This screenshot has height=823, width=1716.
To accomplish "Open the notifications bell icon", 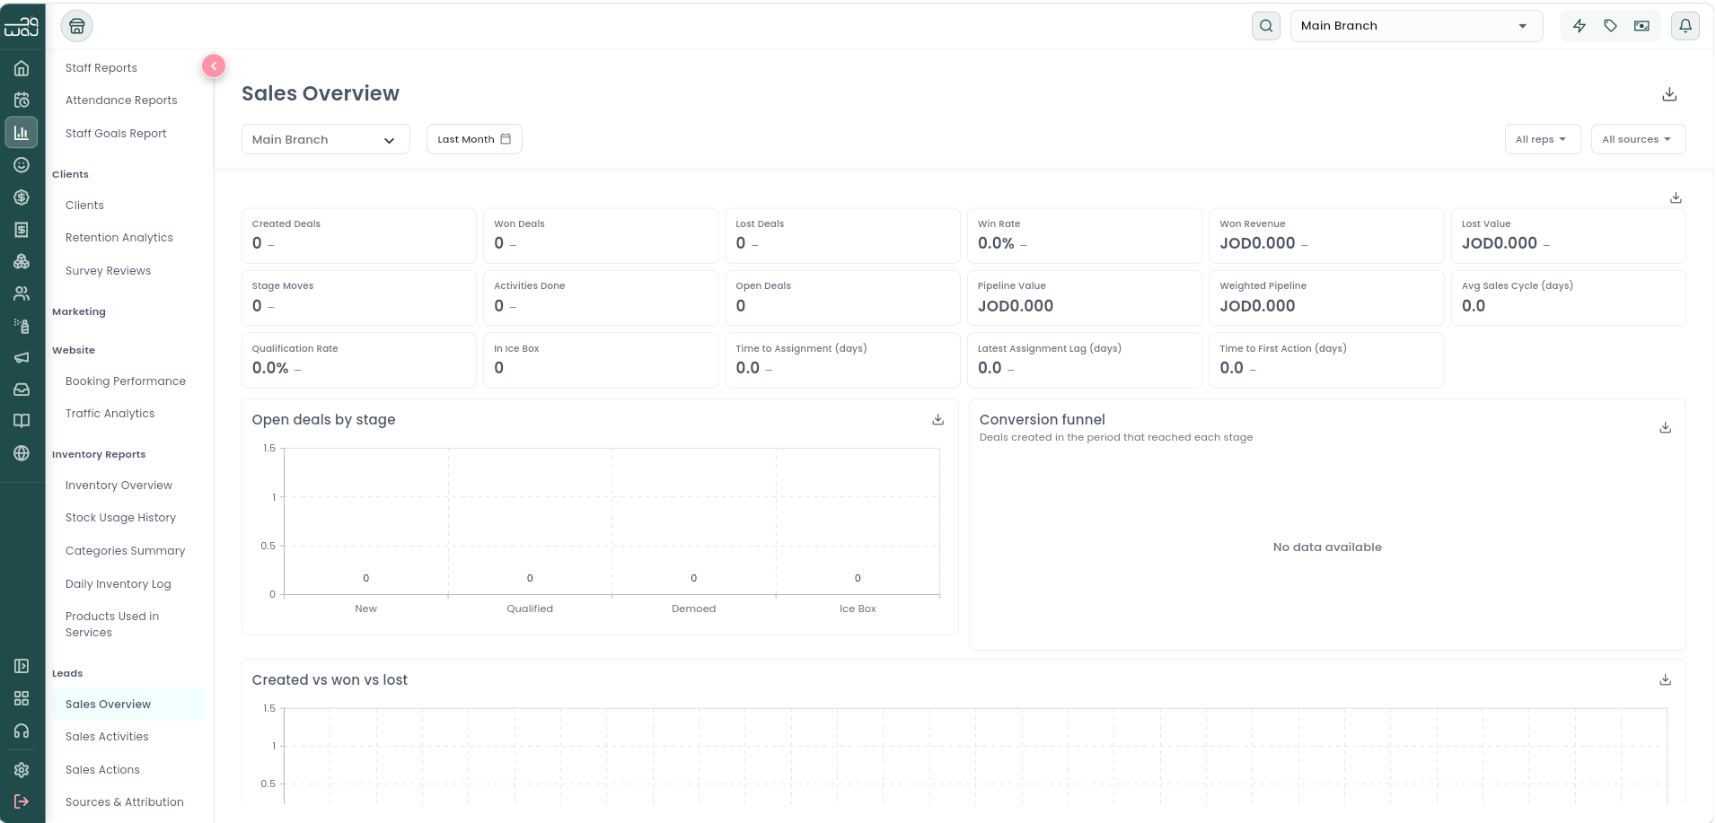I will [1685, 26].
